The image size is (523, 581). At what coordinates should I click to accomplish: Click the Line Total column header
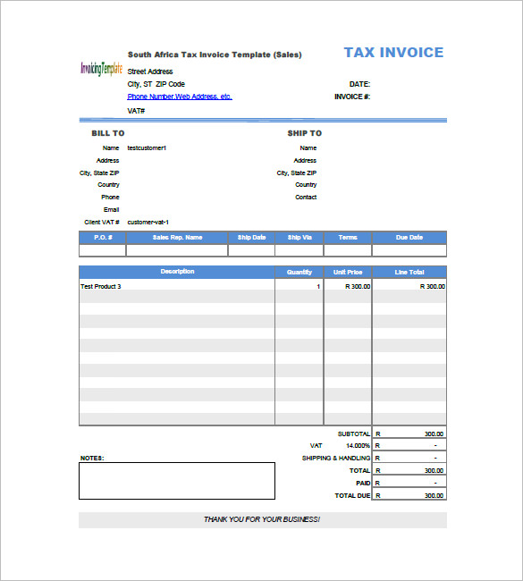pyautogui.click(x=409, y=272)
